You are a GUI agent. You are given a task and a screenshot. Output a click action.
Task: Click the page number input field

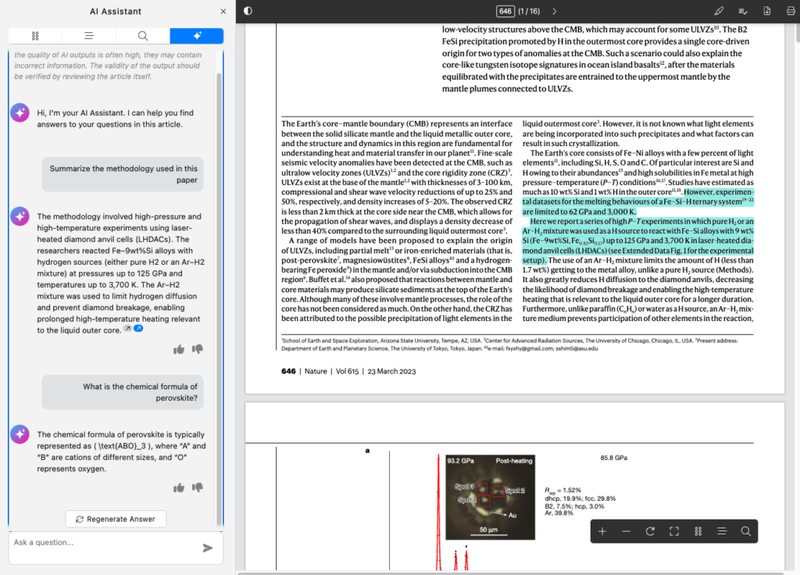[x=505, y=11]
